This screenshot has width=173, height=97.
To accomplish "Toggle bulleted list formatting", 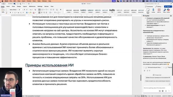I will (x=39, y=10).
